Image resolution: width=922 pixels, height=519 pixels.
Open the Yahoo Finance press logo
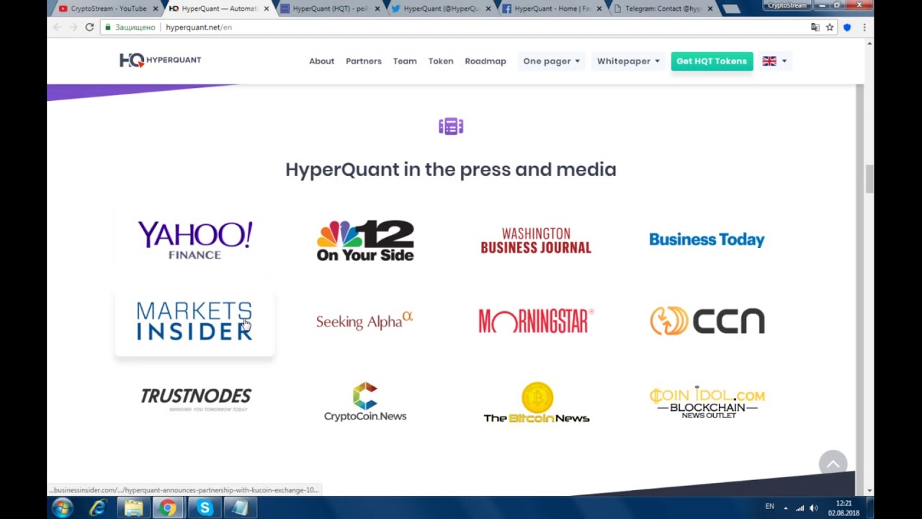click(194, 240)
